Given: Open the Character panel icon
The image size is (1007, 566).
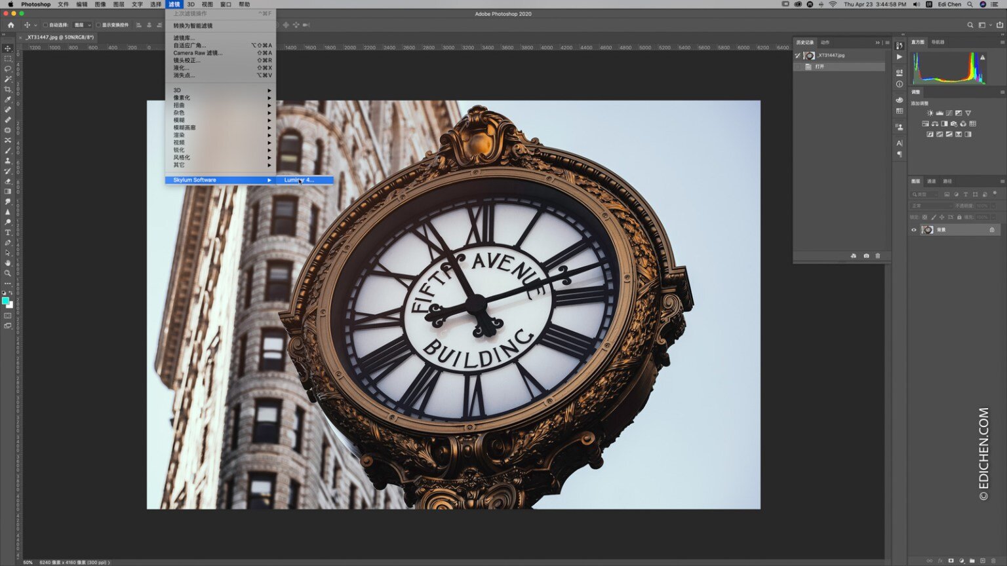Looking at the screenshot, I should pos(899,143).
